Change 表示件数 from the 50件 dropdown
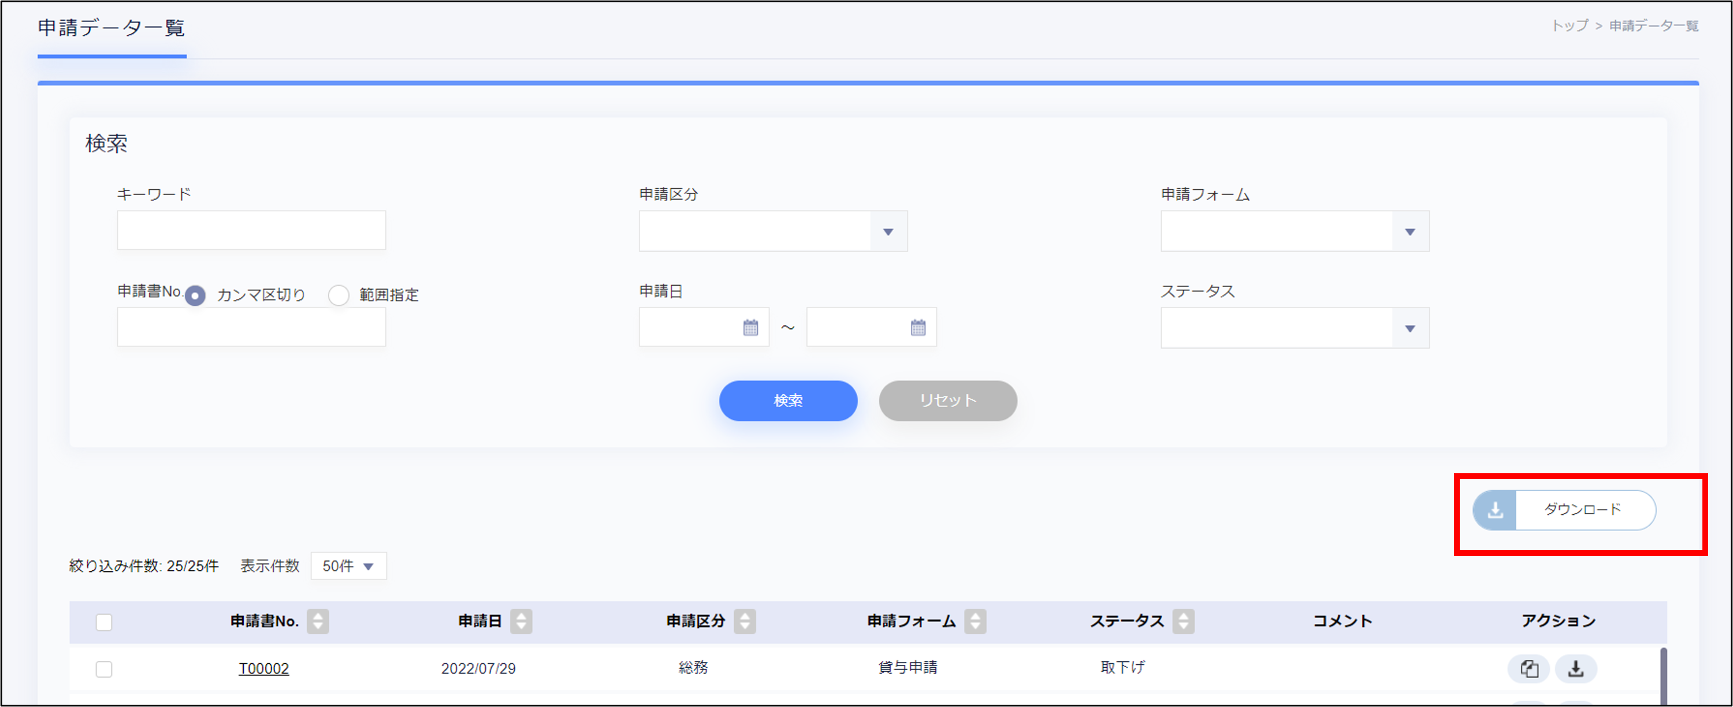 (348, 566)
